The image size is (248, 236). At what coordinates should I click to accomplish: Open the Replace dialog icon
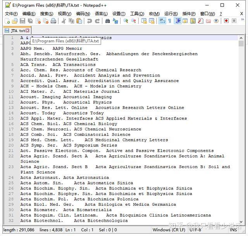coord(115,21)
